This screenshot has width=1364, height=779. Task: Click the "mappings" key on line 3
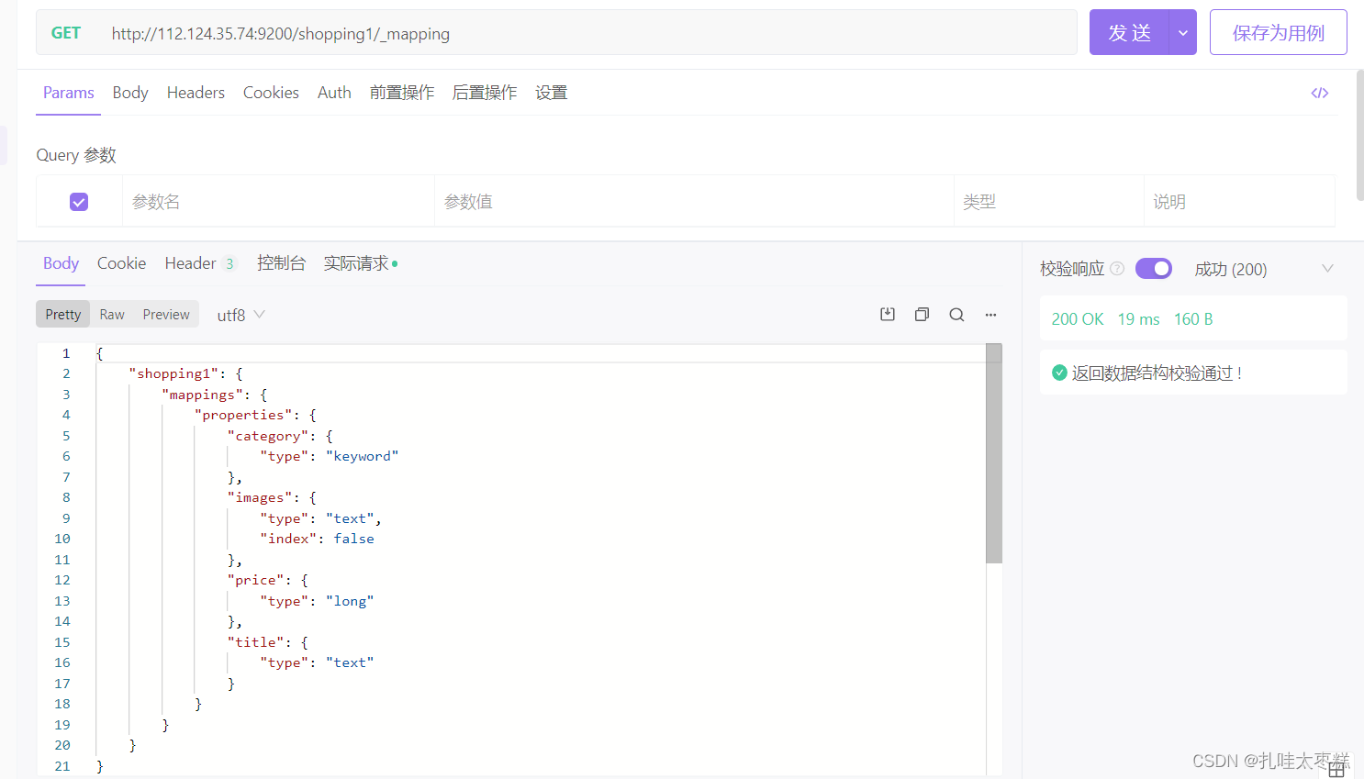(x=202, y=395)
